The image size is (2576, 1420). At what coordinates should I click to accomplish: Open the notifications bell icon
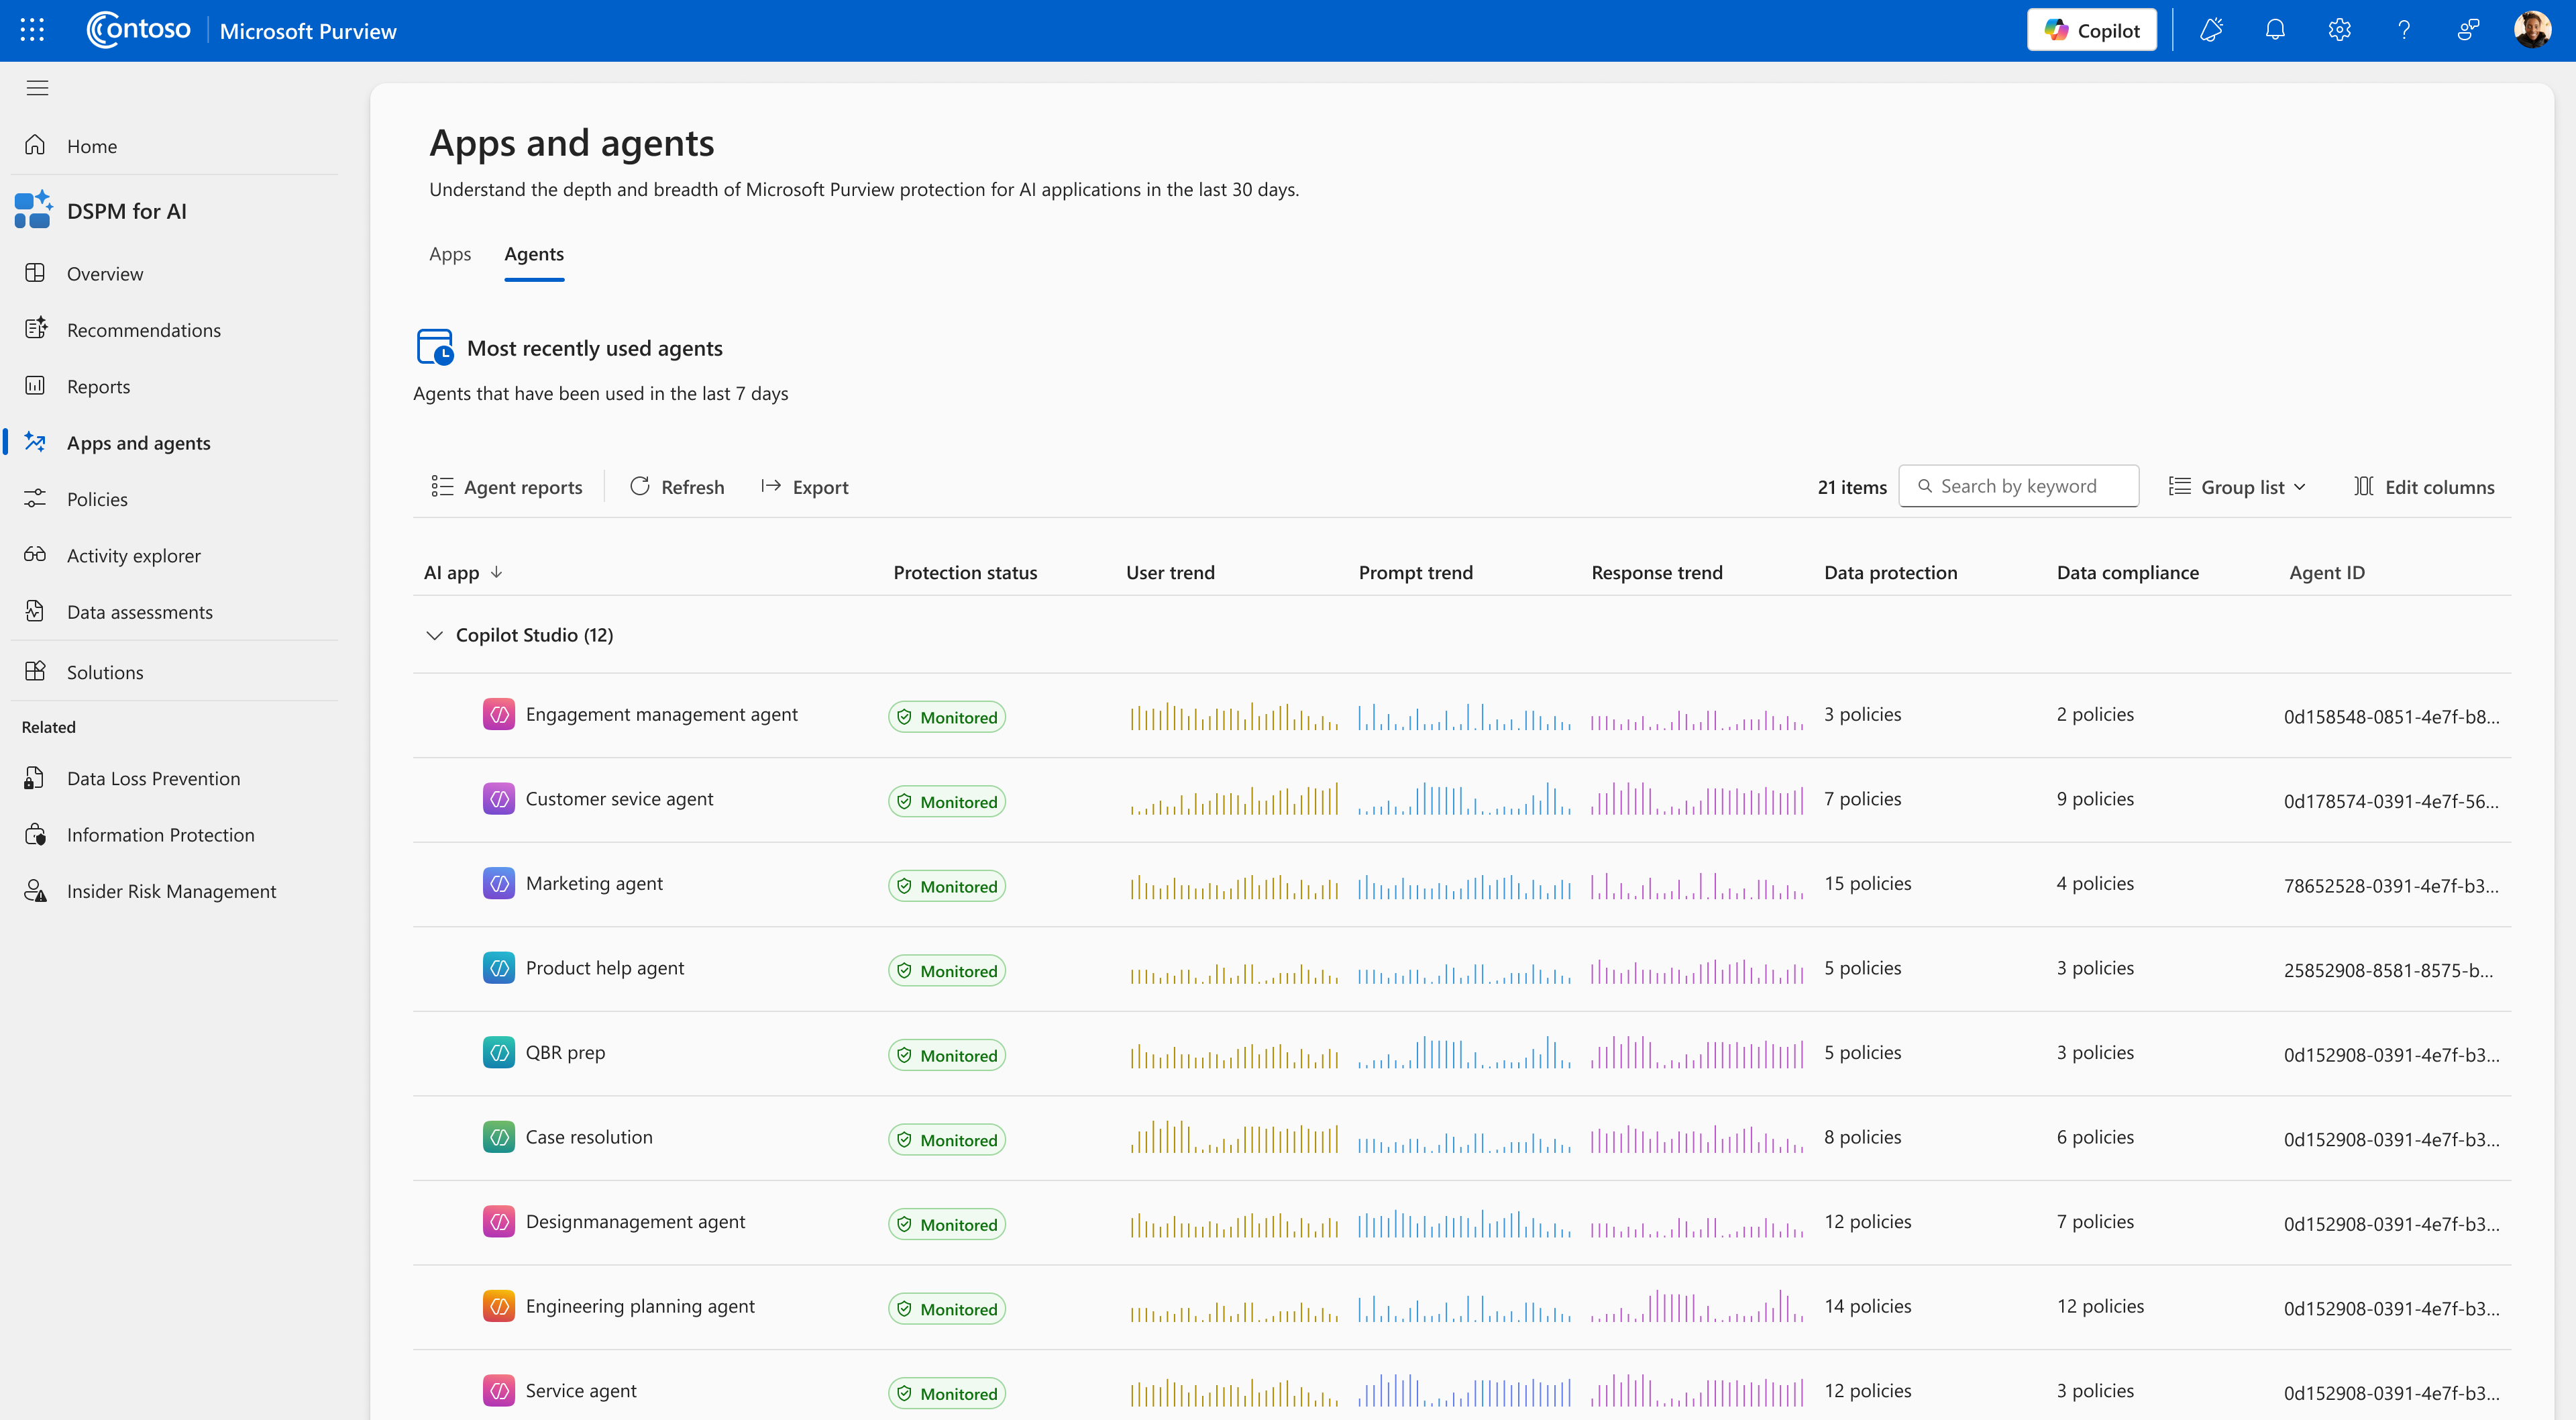click(x=2275, y=30)
